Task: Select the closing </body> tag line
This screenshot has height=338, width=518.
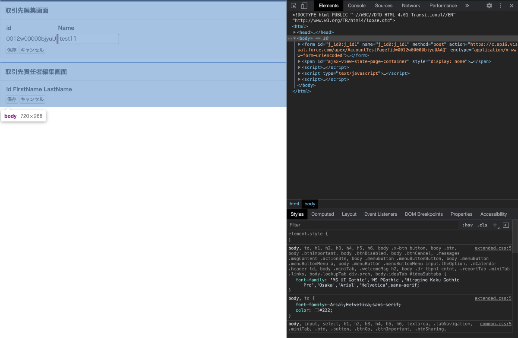Action: point(306,86)
